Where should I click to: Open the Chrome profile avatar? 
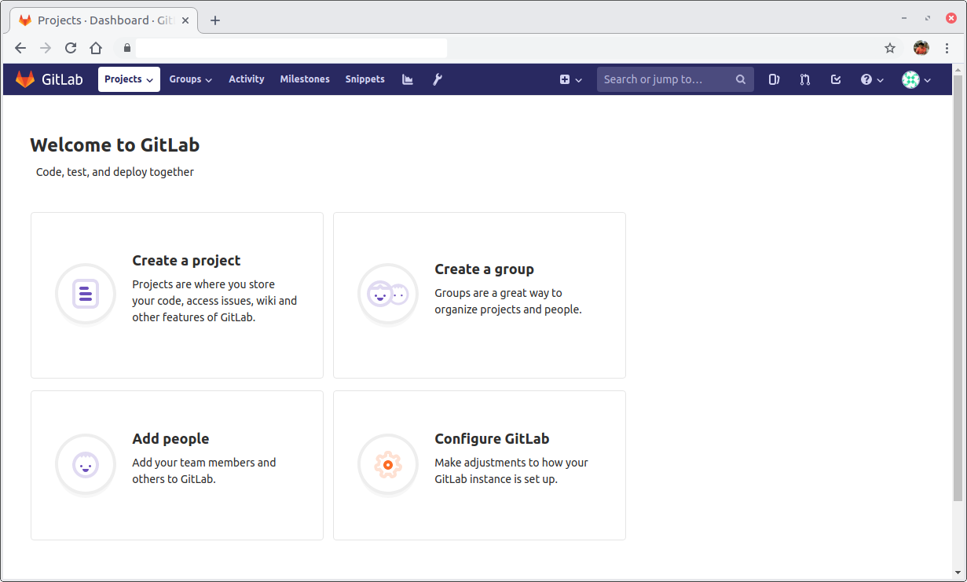[x=921, y=48]
